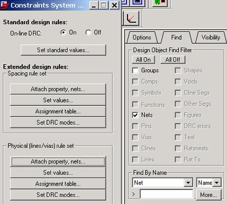The image size is (227, 204).
Task: Toggle the Pins checkbox
Action: (x=135, y=126)
